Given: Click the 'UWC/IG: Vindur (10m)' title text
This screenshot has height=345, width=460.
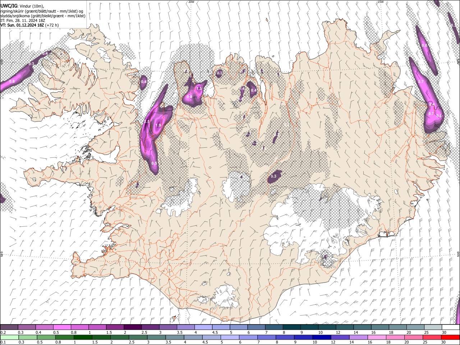Looking at the screenshot, I should pos(22,6).
